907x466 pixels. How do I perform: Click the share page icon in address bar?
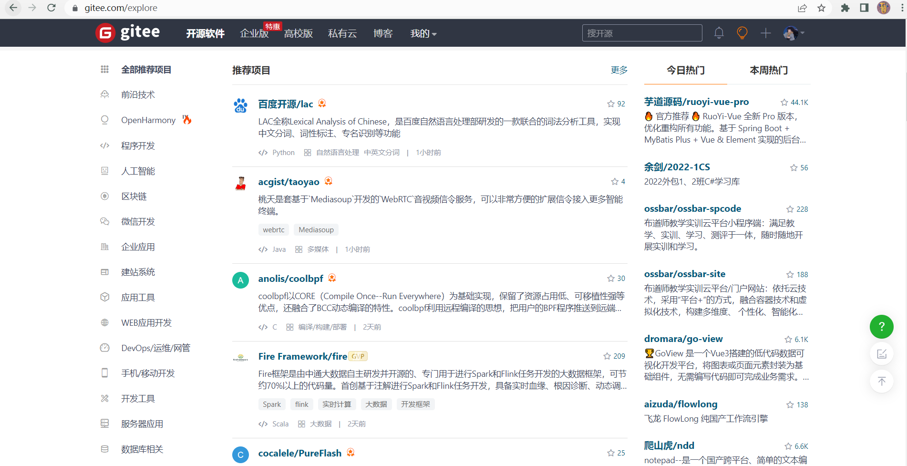(x=802, y=8)
